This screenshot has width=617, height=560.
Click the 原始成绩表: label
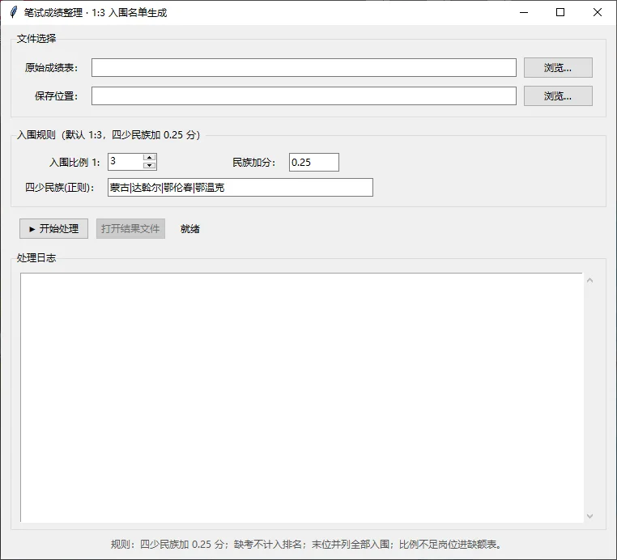pos(52,68)
